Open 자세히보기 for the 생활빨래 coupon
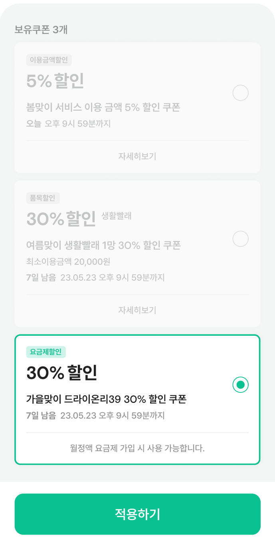Viewport: 275px width, 543px height. (137, 310)
